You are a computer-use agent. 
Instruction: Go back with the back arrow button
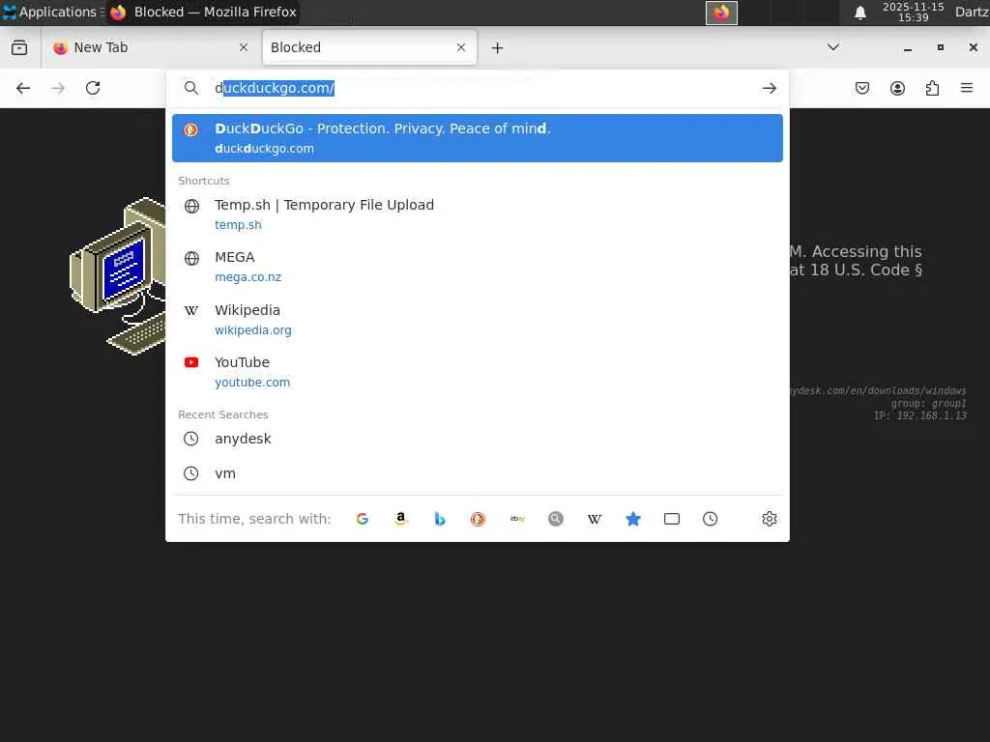(x=23, y=88)
